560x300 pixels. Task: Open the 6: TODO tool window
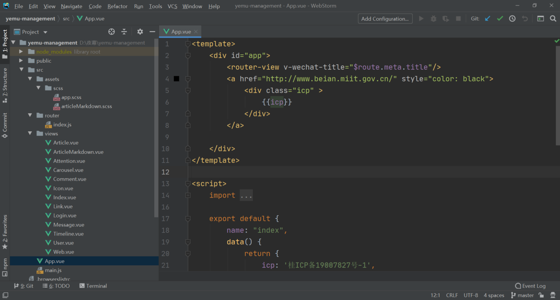(x=56, y=286)
